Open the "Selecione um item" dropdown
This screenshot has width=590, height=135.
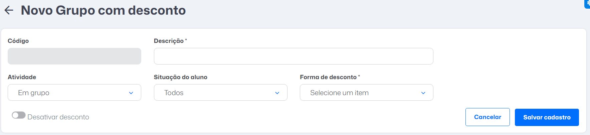pyautogui.click(x=367, y=92)
